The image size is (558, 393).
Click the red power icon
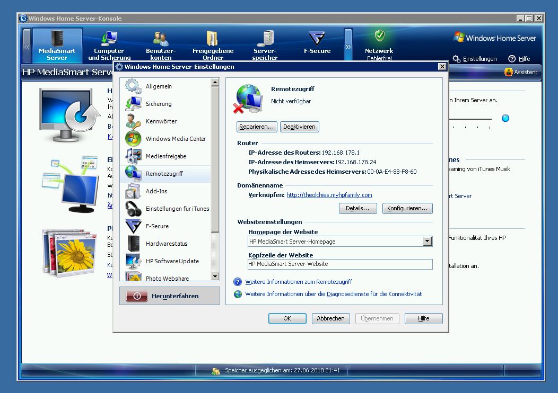pyautogui.click(x=137, y=296)
